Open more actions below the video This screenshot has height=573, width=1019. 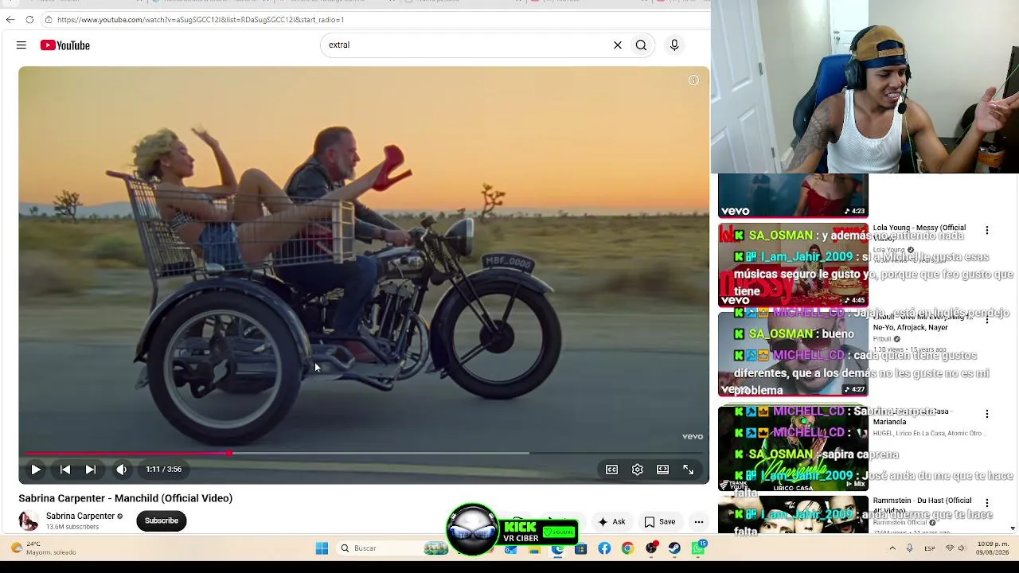click(698, 522)
